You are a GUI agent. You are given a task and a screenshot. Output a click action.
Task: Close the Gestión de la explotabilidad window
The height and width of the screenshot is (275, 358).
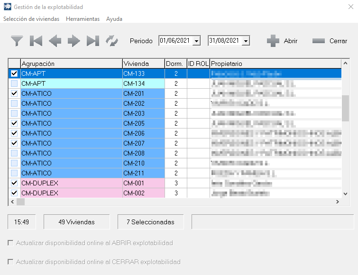click(x=351, y=7)
